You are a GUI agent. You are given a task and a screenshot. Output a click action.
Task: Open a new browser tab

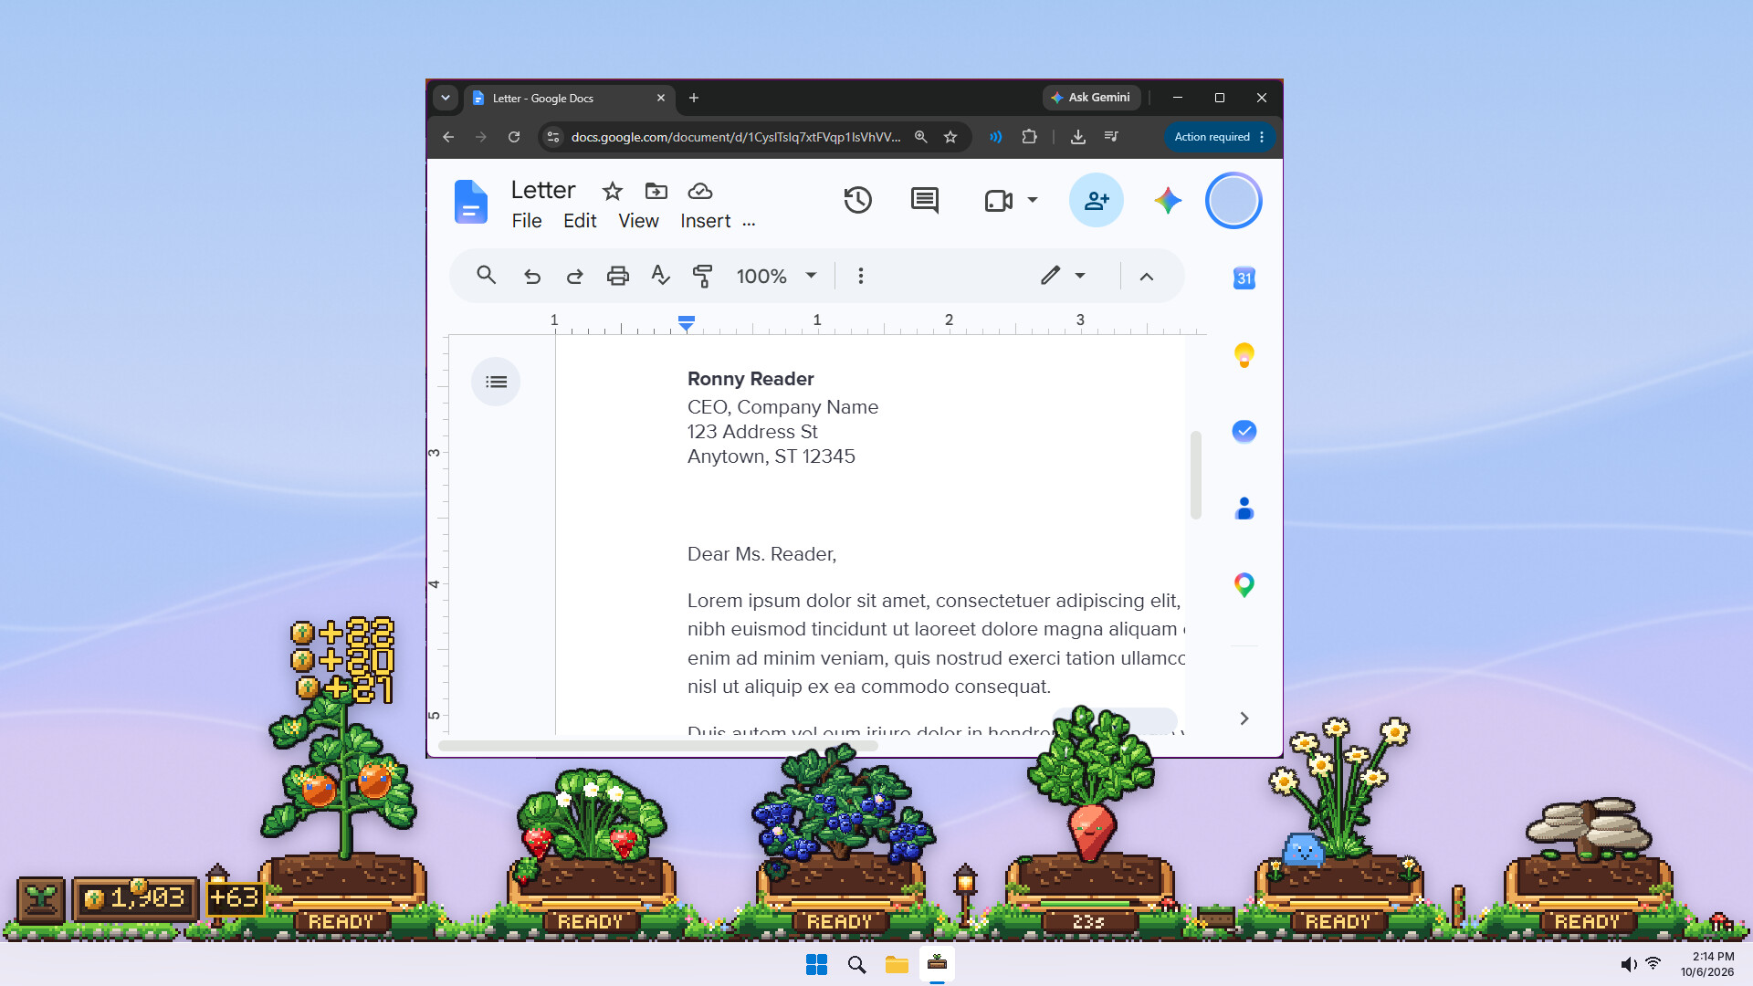(694, 98)
